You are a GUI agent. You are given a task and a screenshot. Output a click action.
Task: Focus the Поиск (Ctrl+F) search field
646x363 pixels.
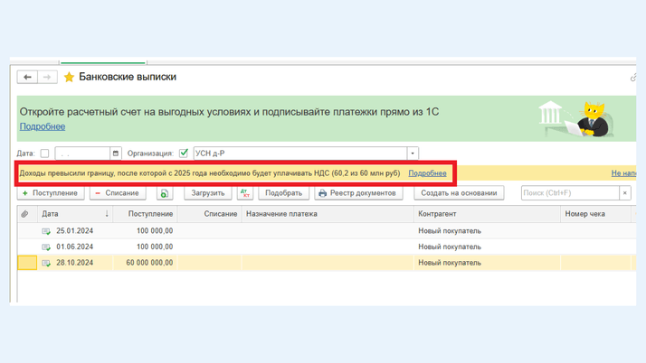pos(570,193)
